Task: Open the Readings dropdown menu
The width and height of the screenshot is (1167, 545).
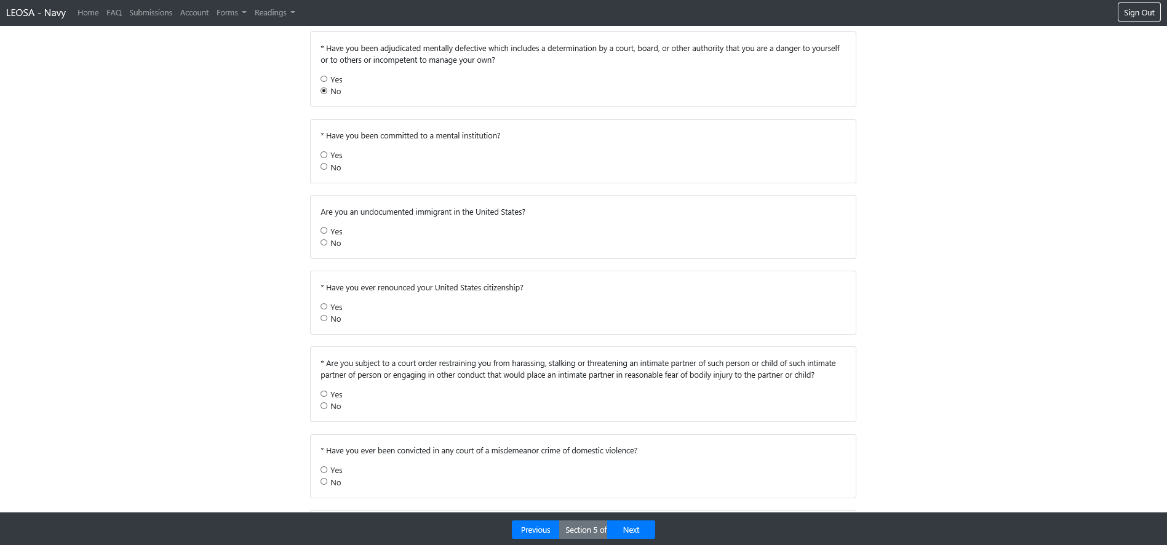Action: point(274,13)
